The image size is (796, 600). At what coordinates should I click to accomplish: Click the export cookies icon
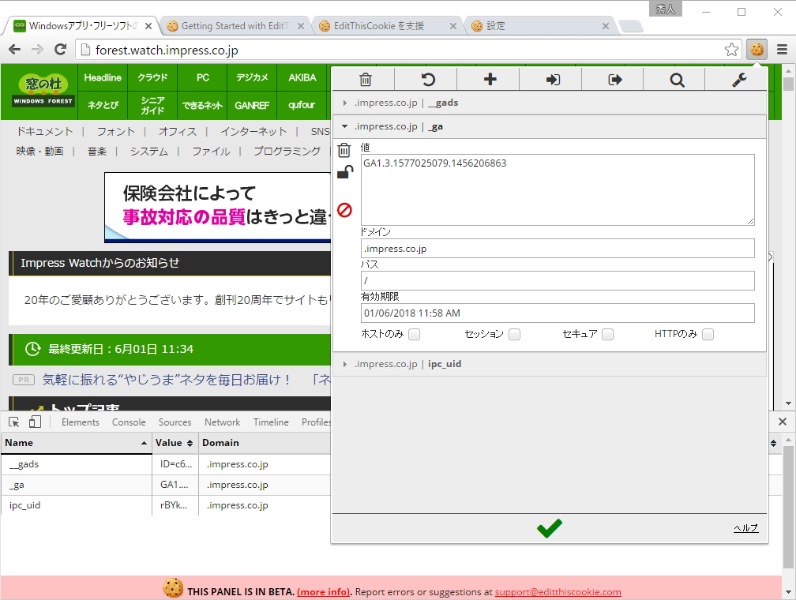[x=614, y=80]
